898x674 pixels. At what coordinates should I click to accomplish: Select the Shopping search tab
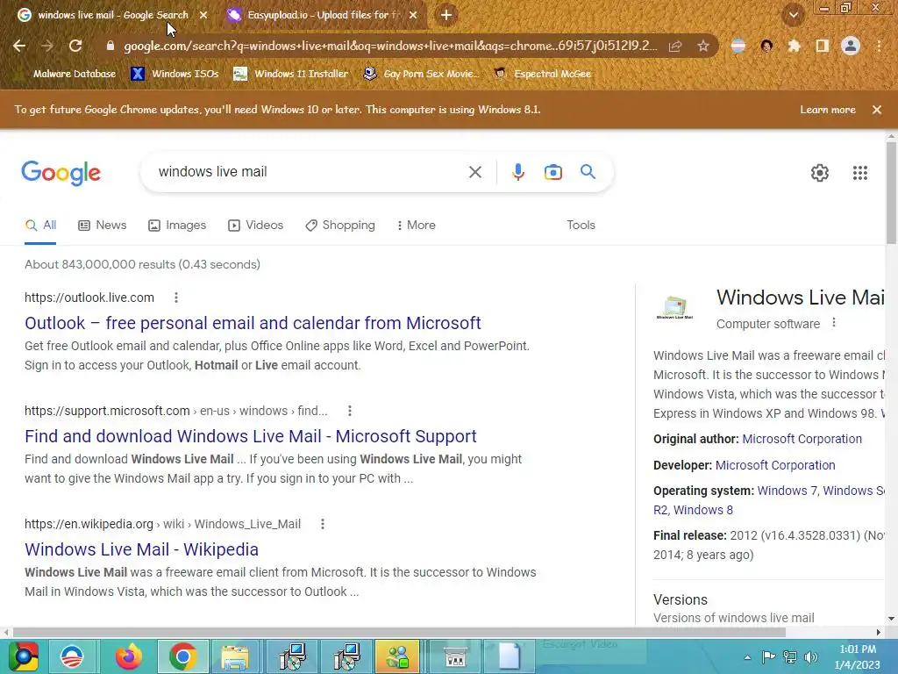(340, 226)
